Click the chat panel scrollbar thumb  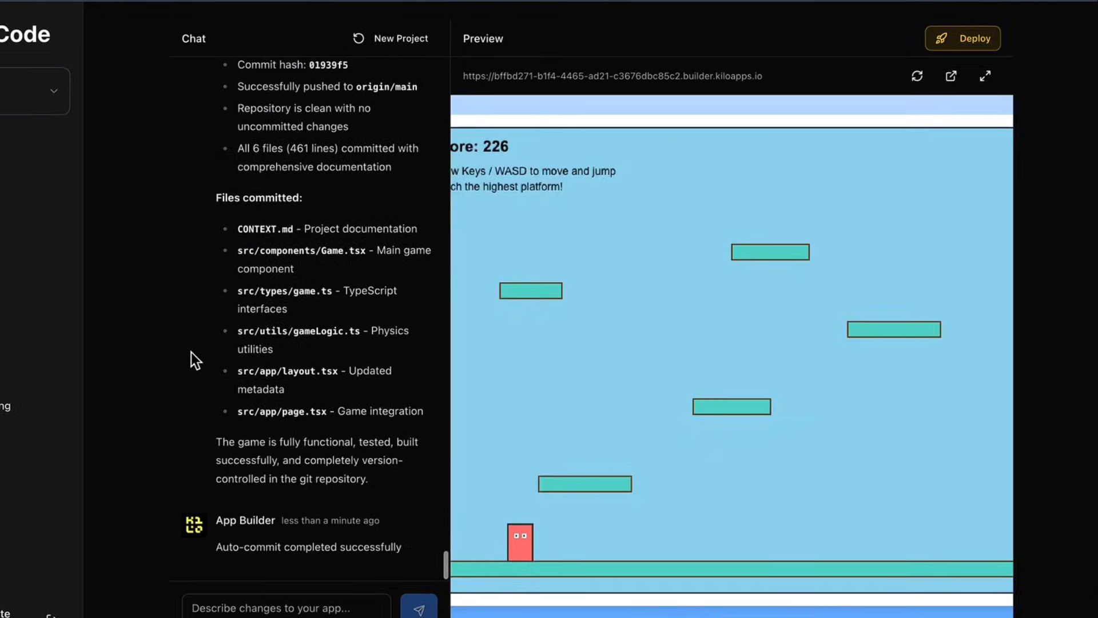pos(446,565)
